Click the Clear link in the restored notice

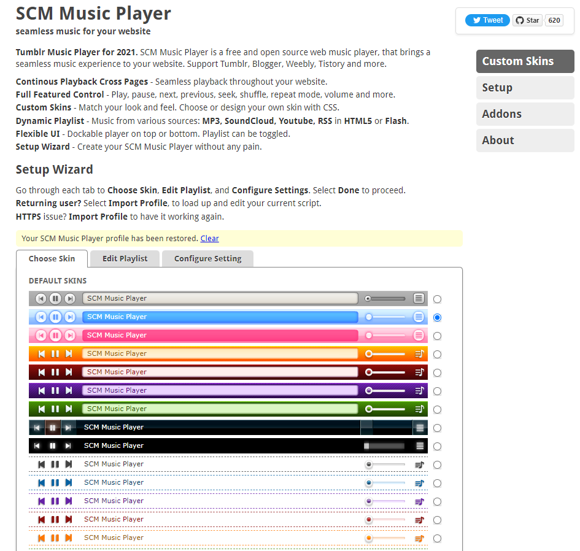210,239
